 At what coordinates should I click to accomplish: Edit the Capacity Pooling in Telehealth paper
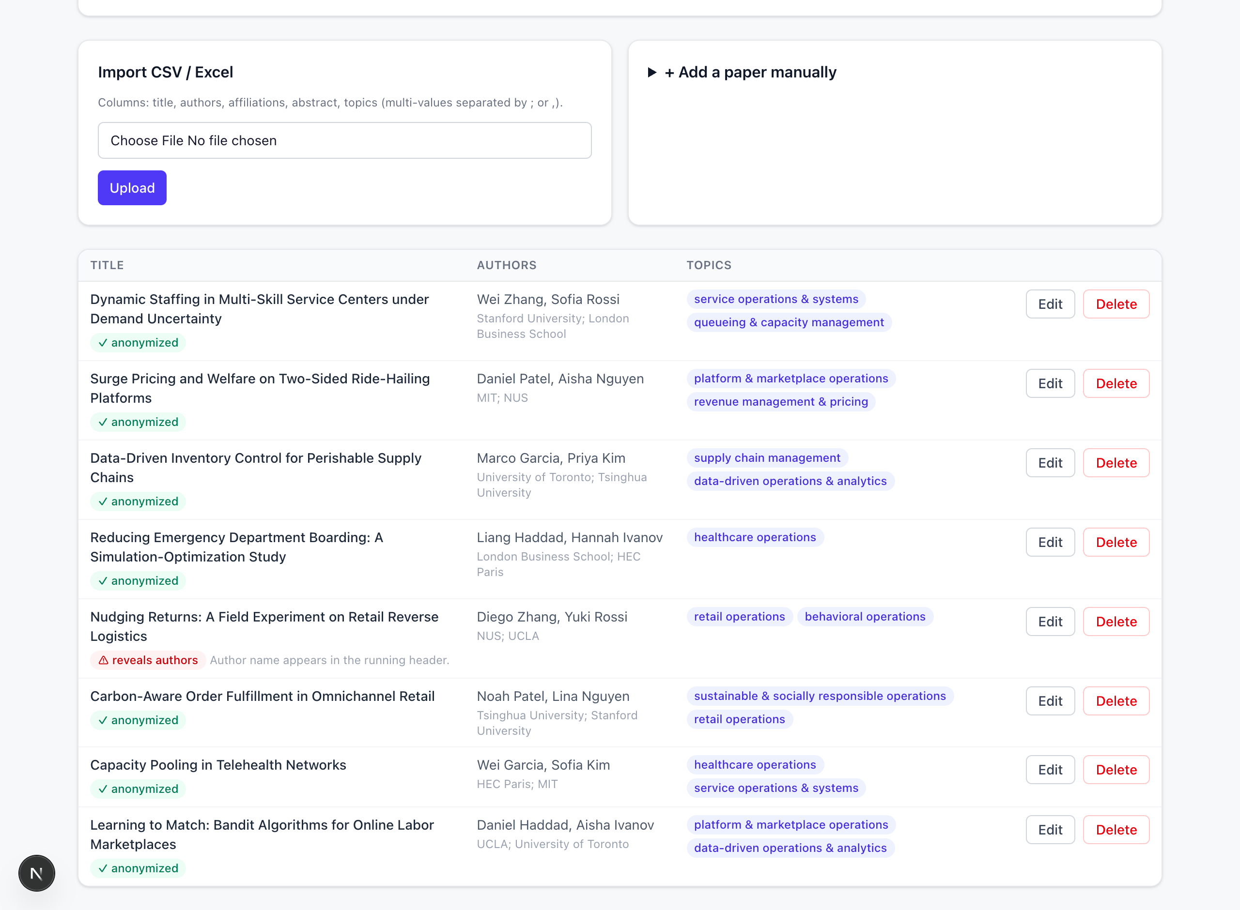click(1050, 770)
